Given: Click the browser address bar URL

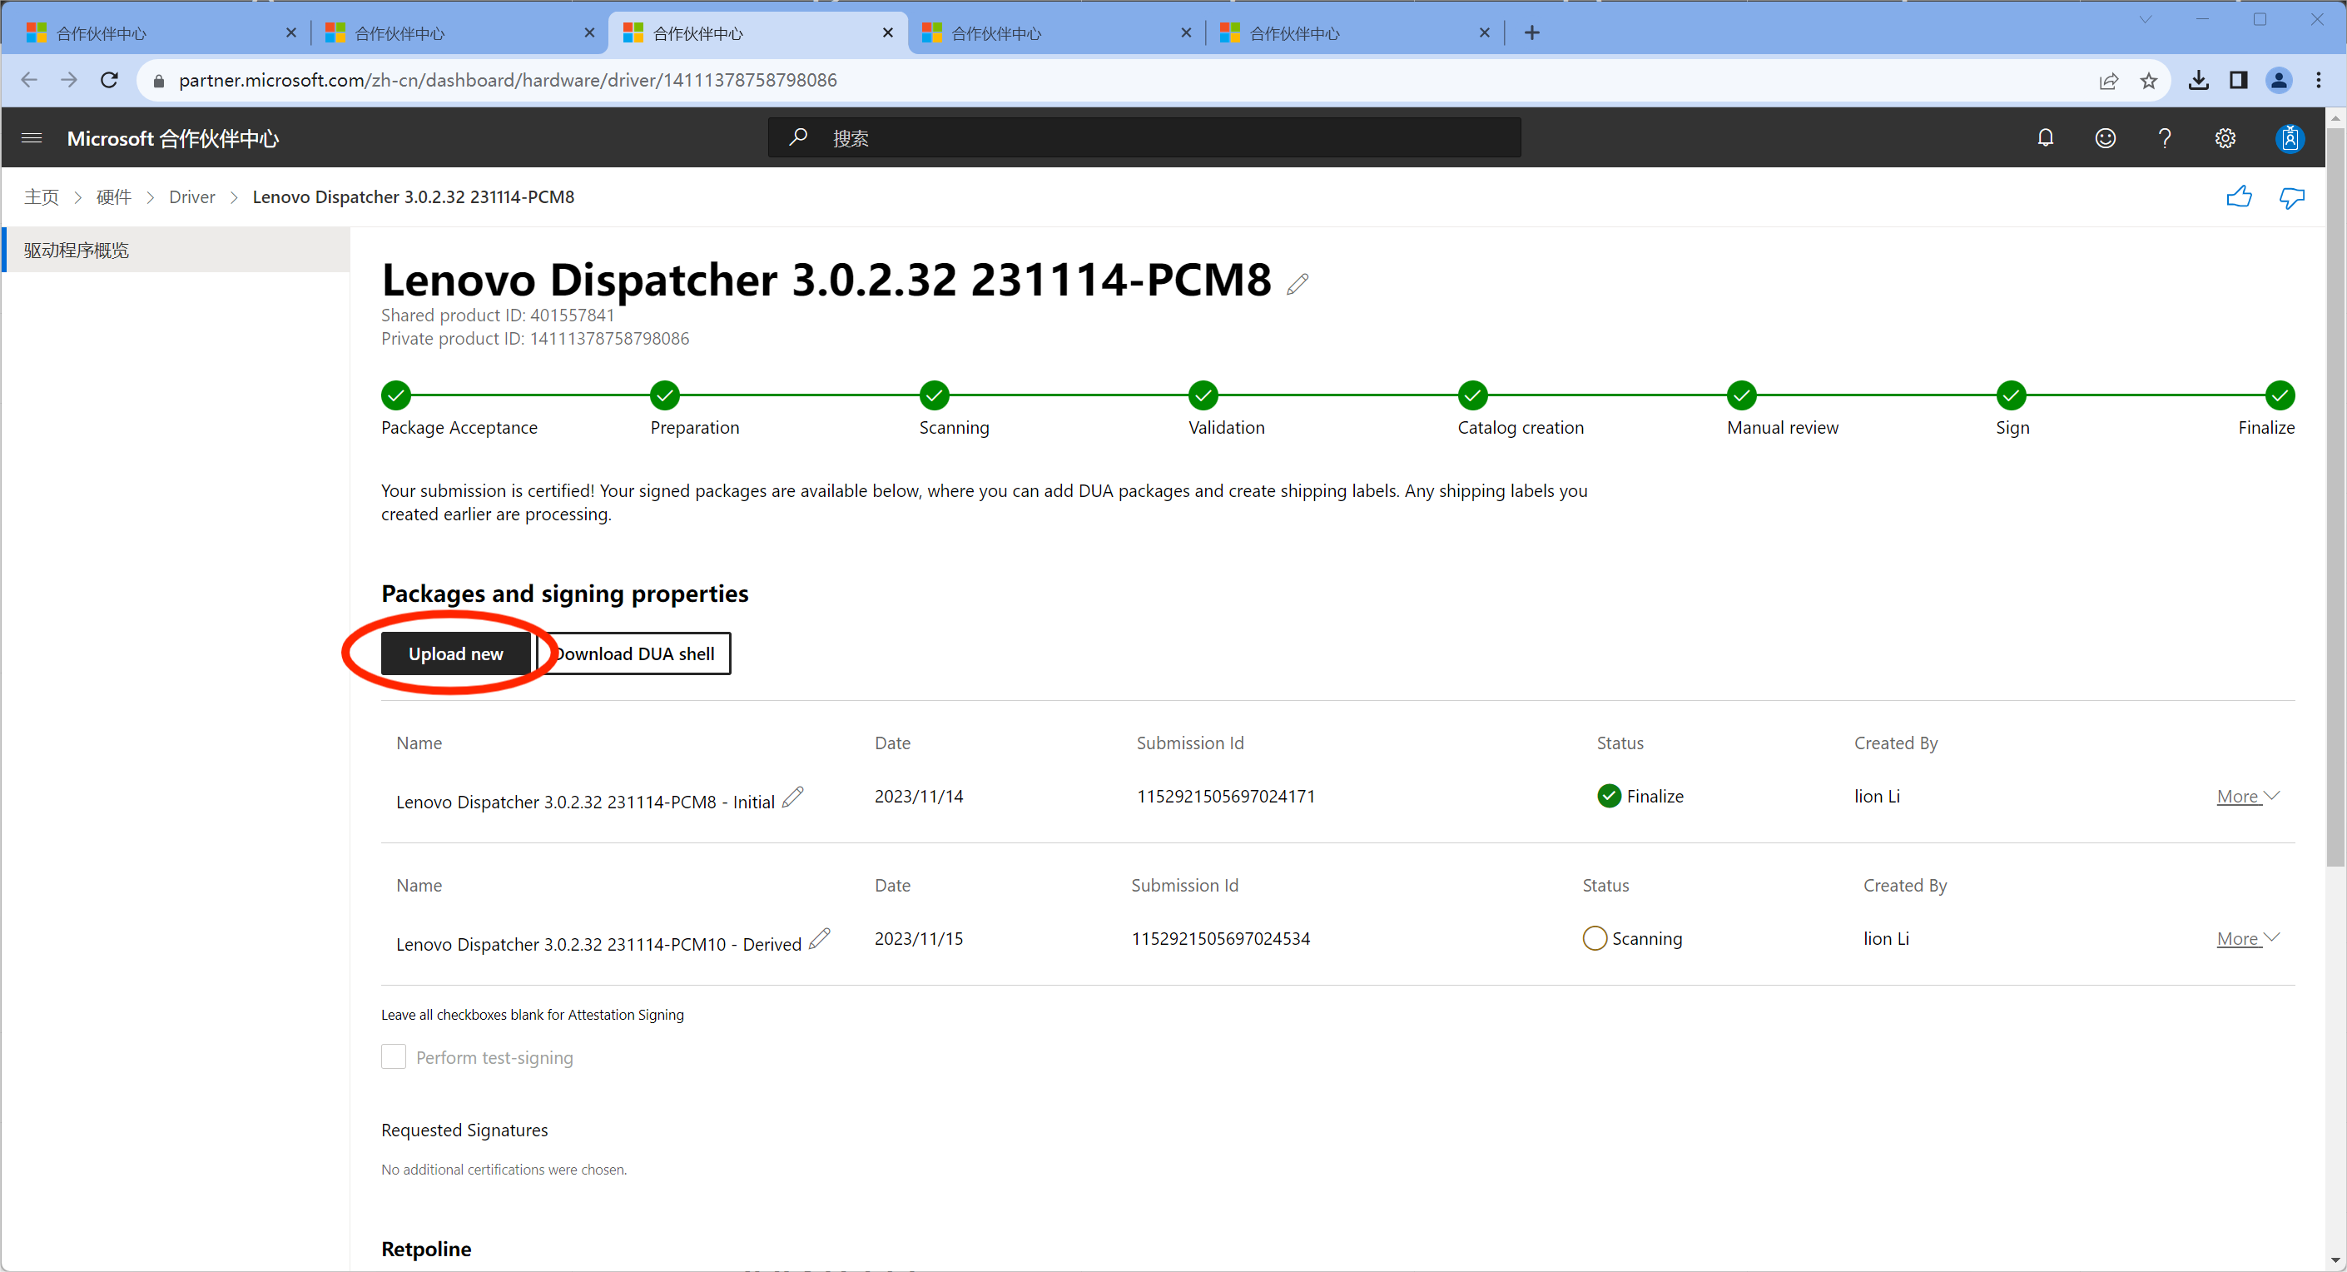Looking at the screenshot, I should point(508,80).
